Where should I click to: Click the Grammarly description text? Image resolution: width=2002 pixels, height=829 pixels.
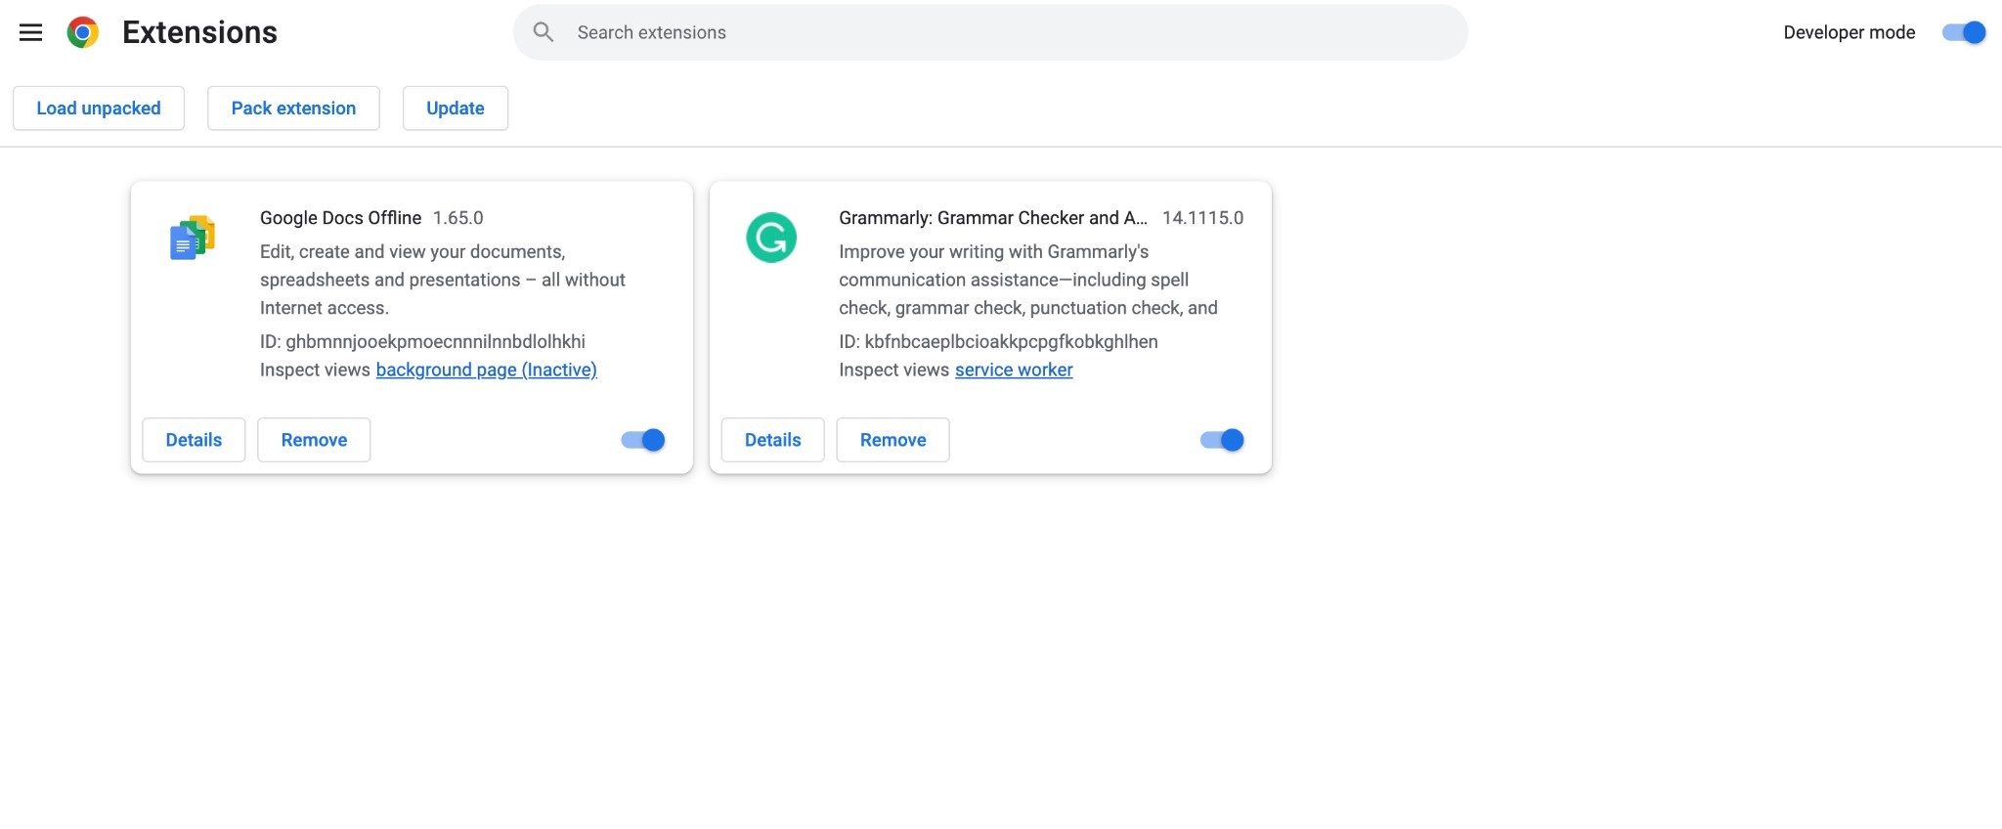click(1028, 280)
